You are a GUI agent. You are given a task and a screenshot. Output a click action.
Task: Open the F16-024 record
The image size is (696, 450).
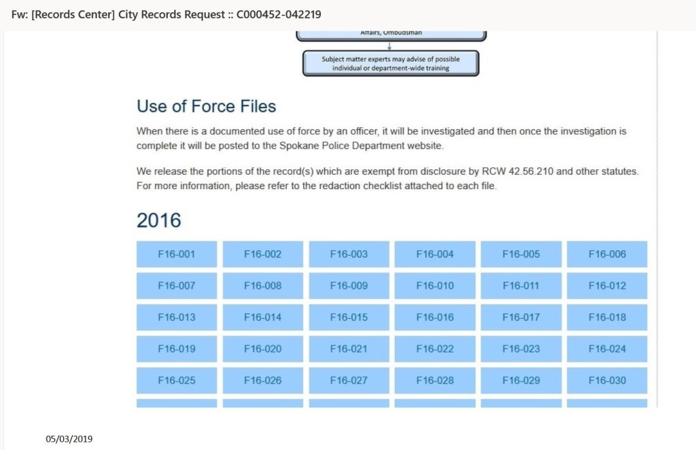click(607, 349)
